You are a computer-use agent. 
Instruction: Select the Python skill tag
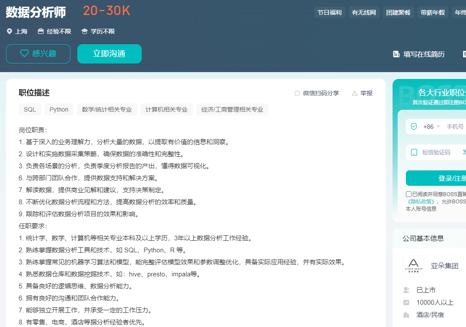[59, 109]
